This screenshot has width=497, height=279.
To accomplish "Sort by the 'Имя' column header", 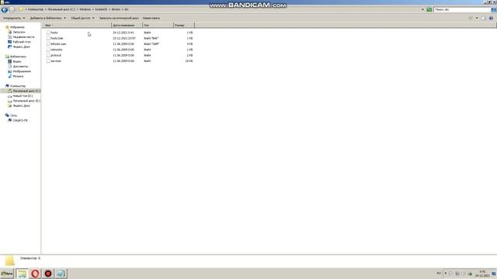I will 77,26.
